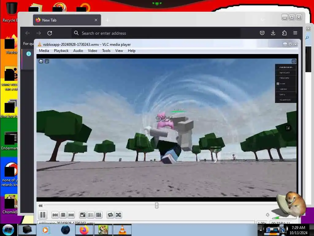Open ChomikBox desktop icon
Image resolution: width=314 pixels, height=236 pixels.
[10, 204]
